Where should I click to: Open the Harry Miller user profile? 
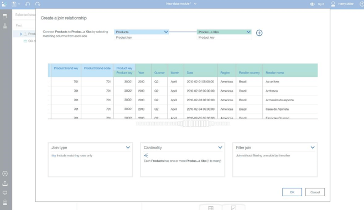point(342,4)
